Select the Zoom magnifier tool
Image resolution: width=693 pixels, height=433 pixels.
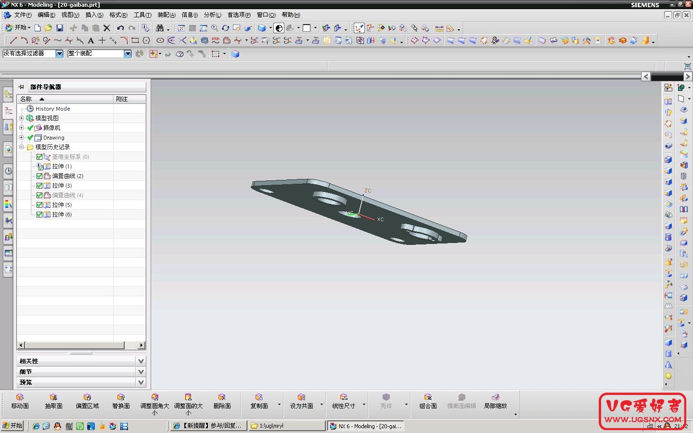point(215,28)
